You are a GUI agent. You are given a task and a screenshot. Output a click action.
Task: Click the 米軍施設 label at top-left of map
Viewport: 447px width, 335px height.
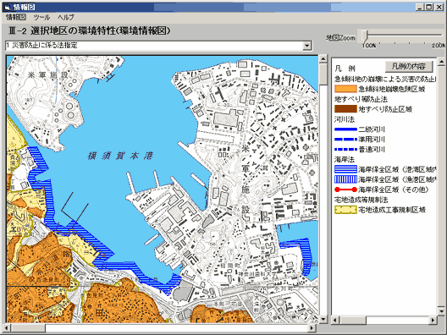pos(48,75)
